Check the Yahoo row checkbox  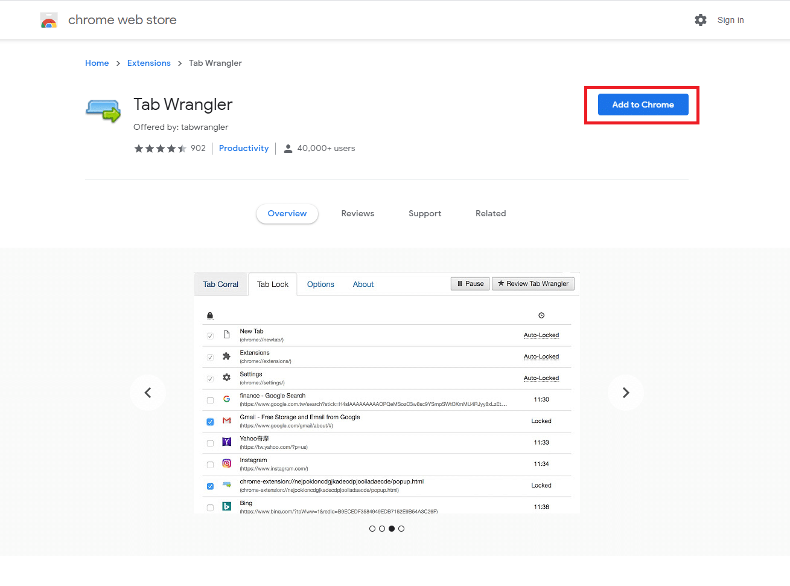210,443
